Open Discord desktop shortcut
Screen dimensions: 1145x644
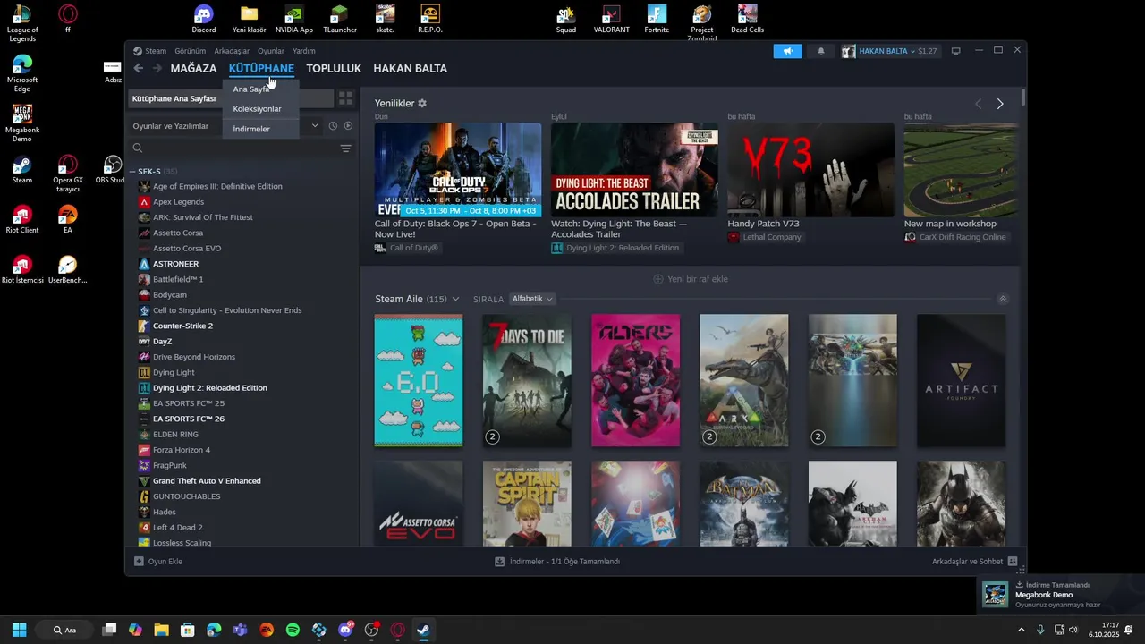coord(204,19)
